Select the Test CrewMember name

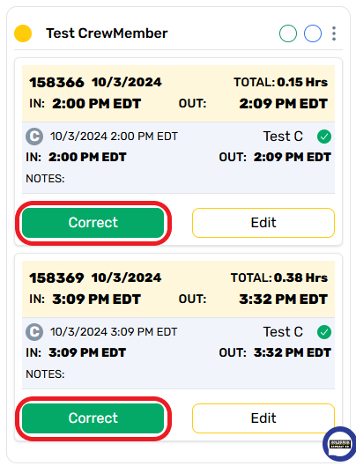click(107, 33)
